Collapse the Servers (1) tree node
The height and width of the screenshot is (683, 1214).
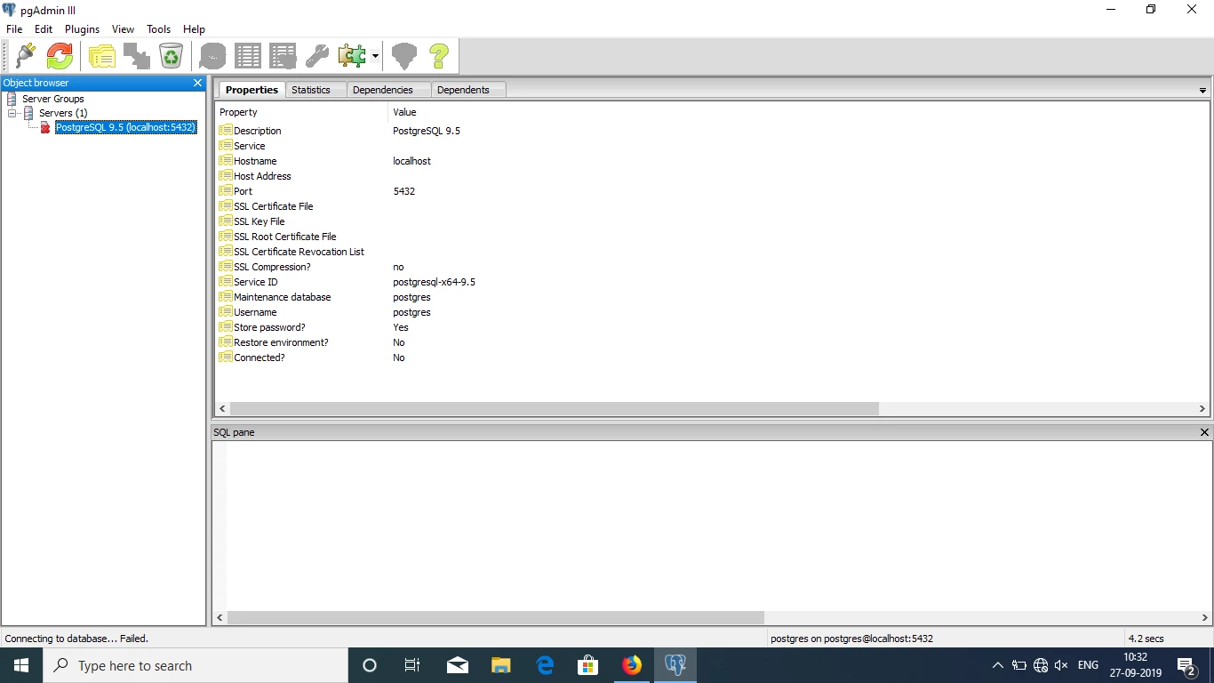[x=12, y=113]
